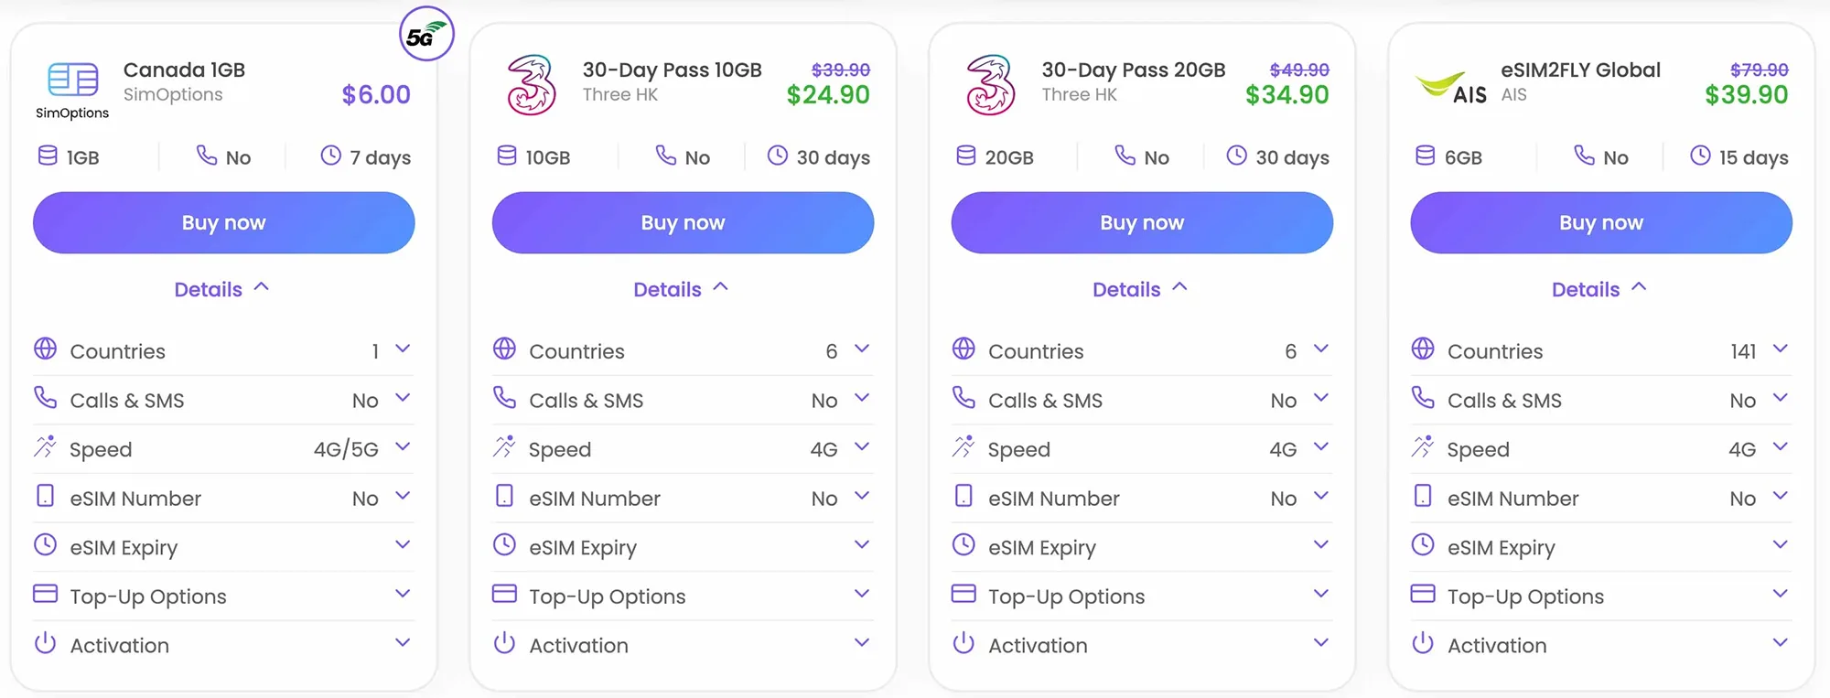
Task: Buy the Canada 1GB plan now
Action: [x=224, y=222]
